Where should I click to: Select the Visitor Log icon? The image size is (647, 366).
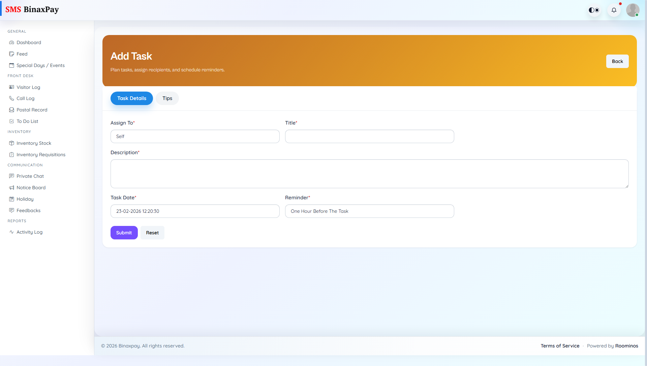click(11, 87)
